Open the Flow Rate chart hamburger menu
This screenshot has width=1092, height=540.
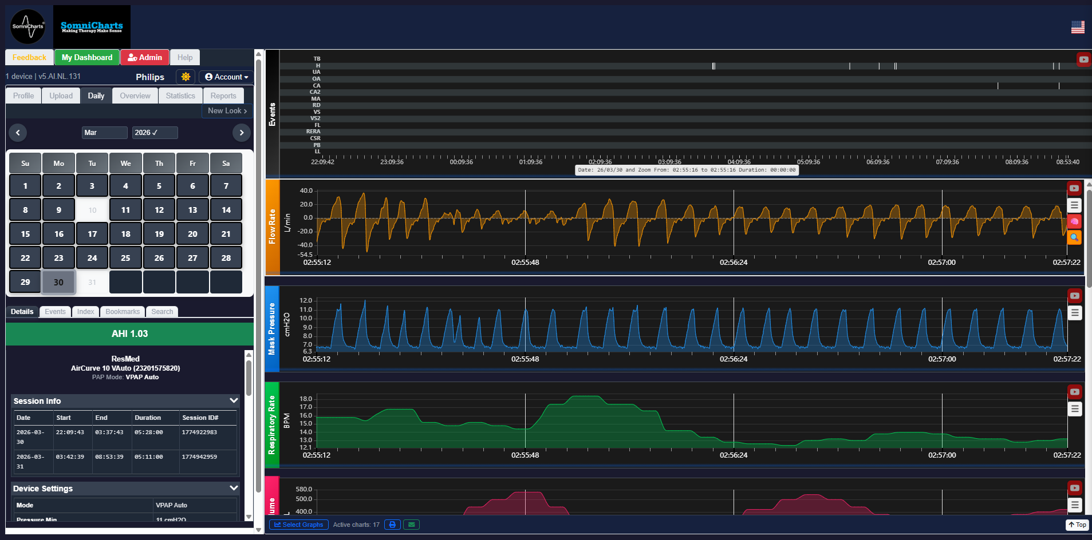1074,205
